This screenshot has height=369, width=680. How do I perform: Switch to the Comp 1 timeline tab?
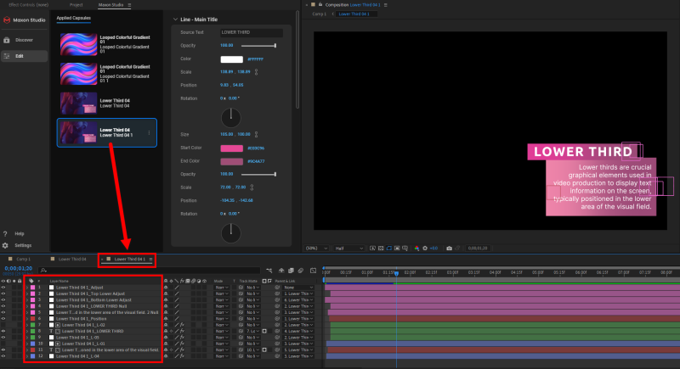[x=20, y=259]
